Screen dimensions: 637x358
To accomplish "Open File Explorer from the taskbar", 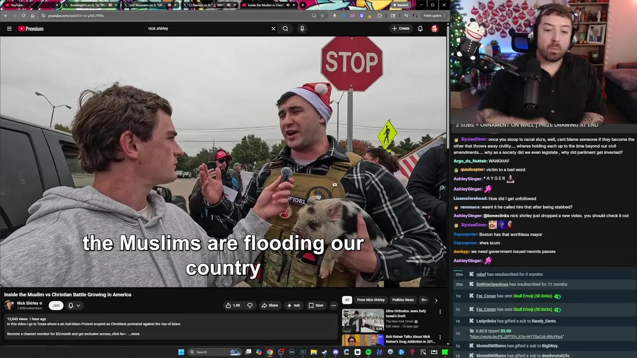I will 314,352.
